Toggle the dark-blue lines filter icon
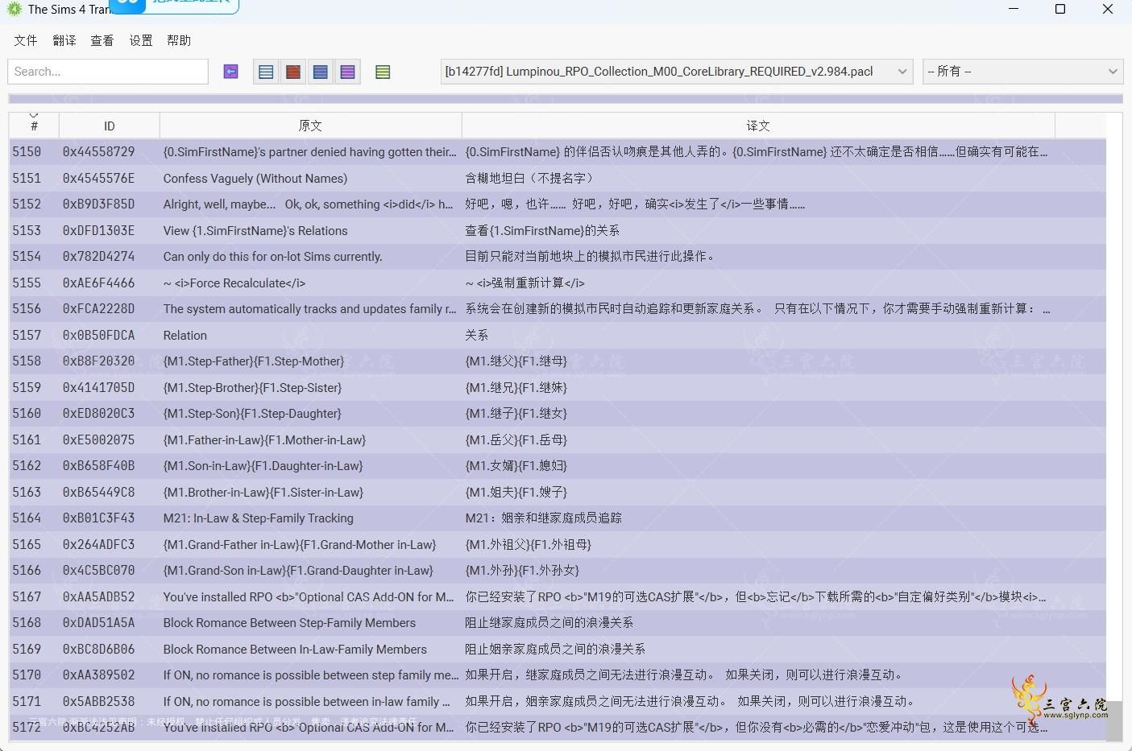This screenshot has height=751, width=1132. [321, 72]
